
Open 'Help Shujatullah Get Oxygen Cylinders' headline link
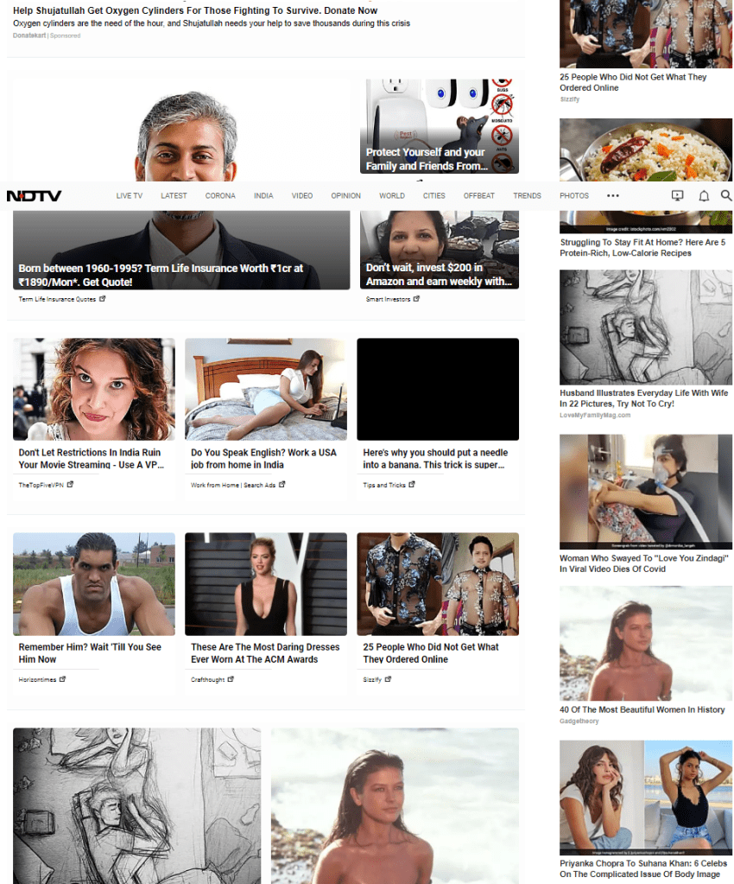click(195, 10)
